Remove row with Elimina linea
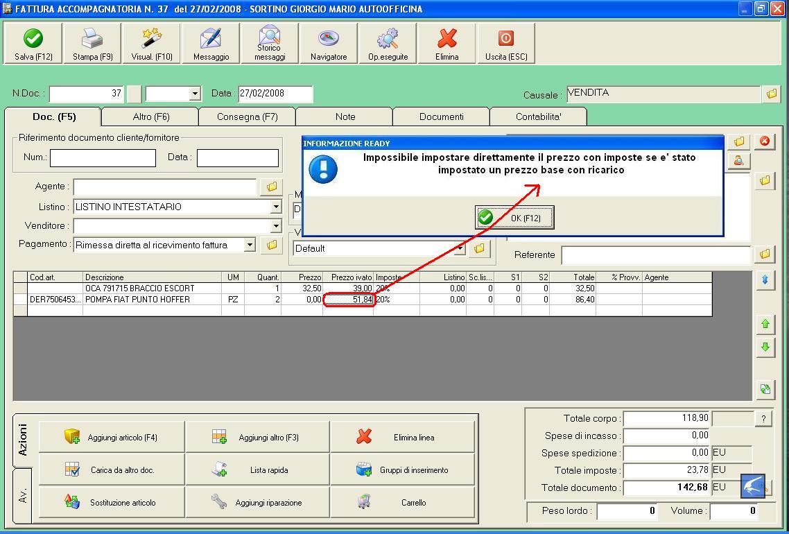Image resolution: width=789 pixels, height=534 pixels. 403,437
